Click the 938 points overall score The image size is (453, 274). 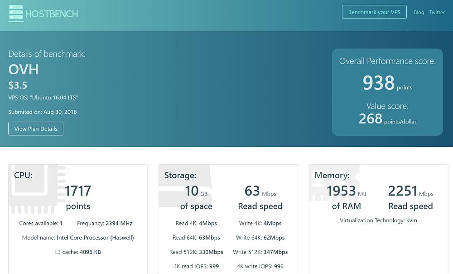tap(387, 83)
